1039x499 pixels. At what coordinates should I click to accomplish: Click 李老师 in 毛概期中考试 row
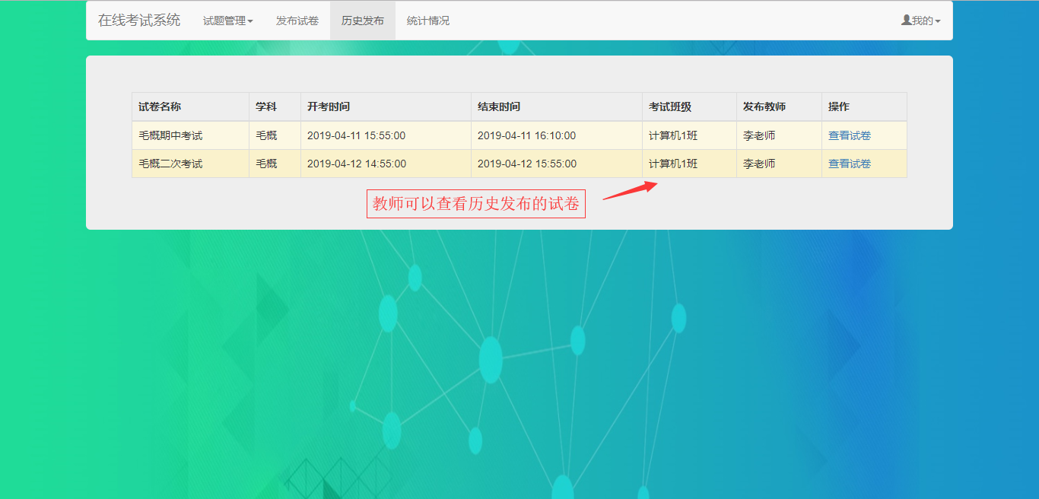coord(759,135)
